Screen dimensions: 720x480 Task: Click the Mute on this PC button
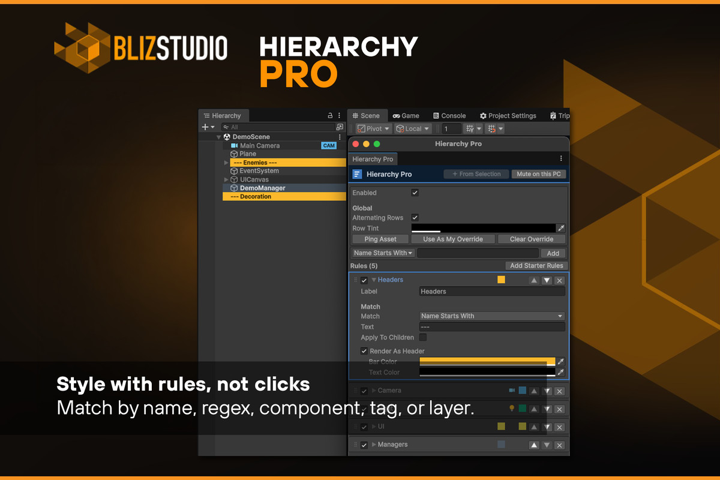point(538,174)
